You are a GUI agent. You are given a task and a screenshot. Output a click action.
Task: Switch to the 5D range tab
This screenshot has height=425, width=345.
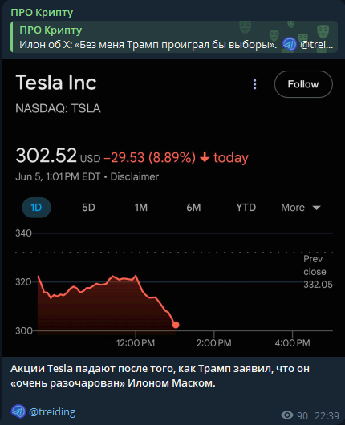(x=89, y=208)
